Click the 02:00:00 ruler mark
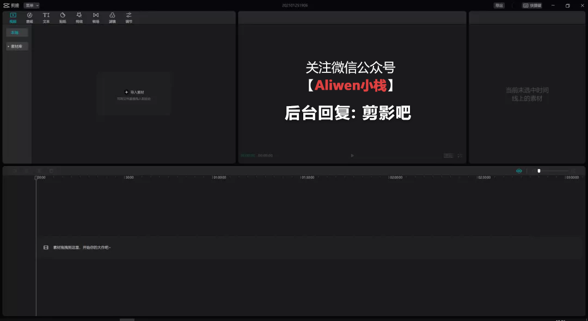Screen dimensions: 588x321 pos(396,177)
